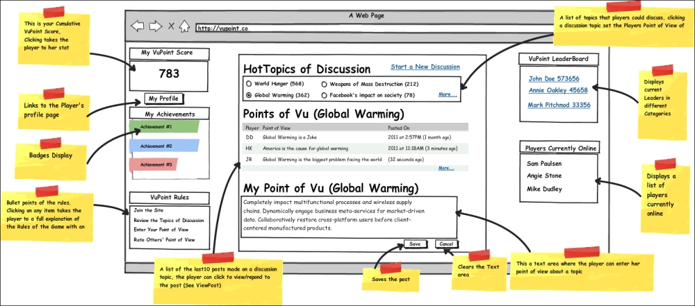Click the Posted On column header

[x=398, y=127]
